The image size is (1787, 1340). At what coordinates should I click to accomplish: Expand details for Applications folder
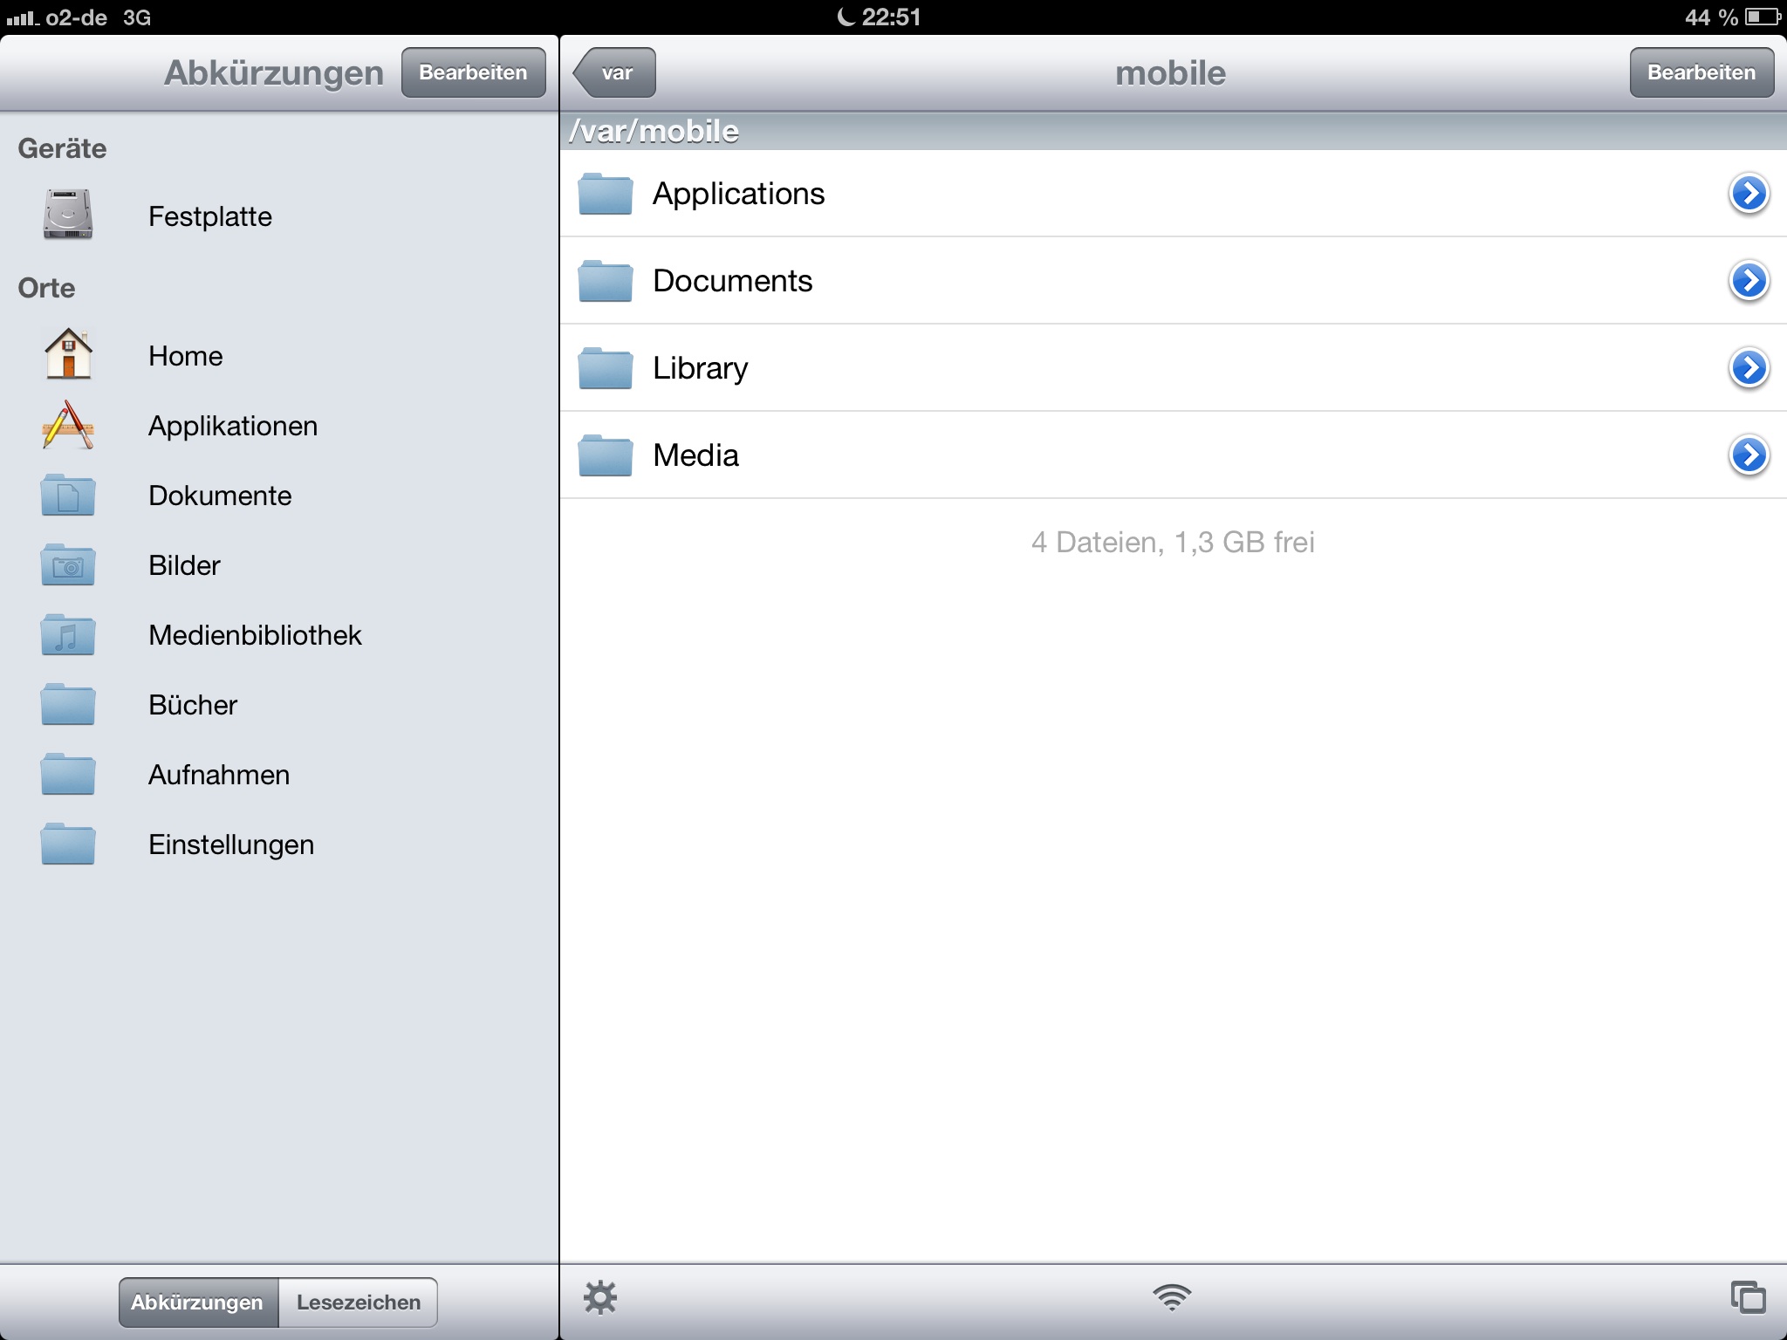(1749, 194)
